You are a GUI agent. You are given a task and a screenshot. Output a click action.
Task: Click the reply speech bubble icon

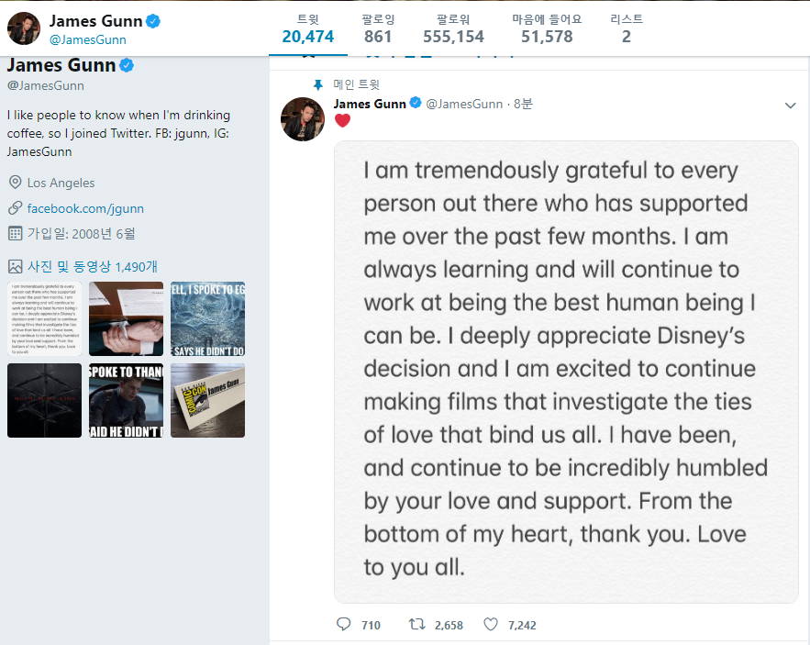coord(344,624)
